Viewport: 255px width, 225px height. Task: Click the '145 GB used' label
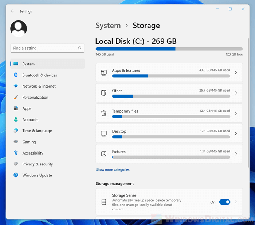[x=105, y=54]
